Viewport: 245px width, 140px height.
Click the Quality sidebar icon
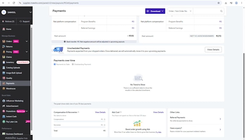point(4,78)
